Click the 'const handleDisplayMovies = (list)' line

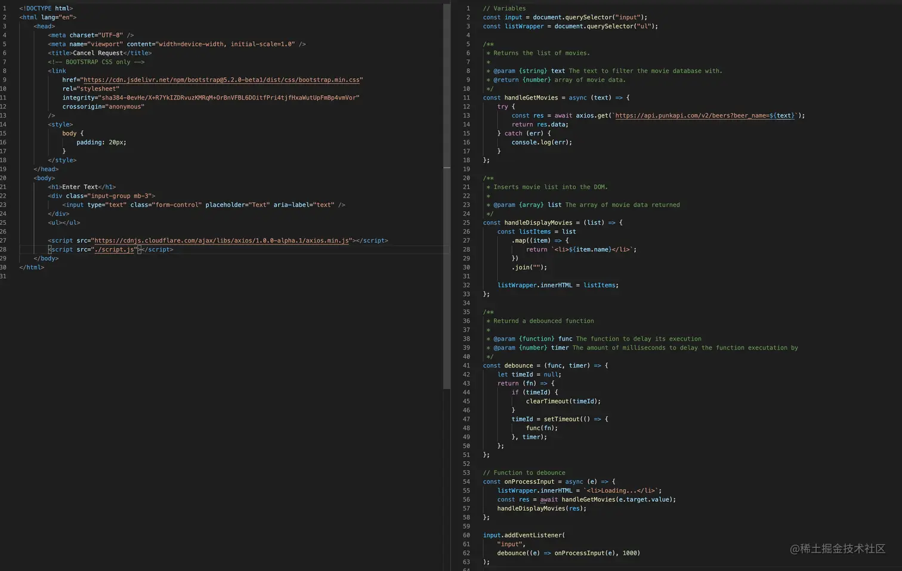coord(552,223)
